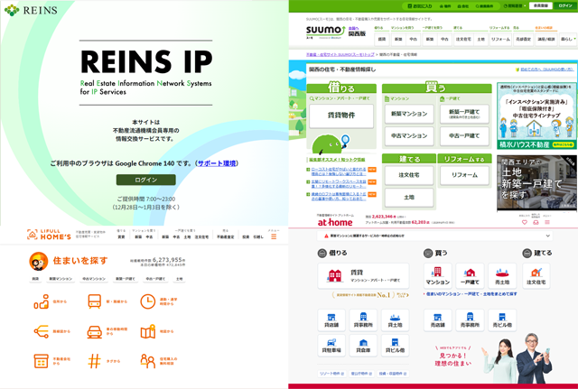
Task: Click the 賃貸物件 button on SUUMO
Action: 340,115
